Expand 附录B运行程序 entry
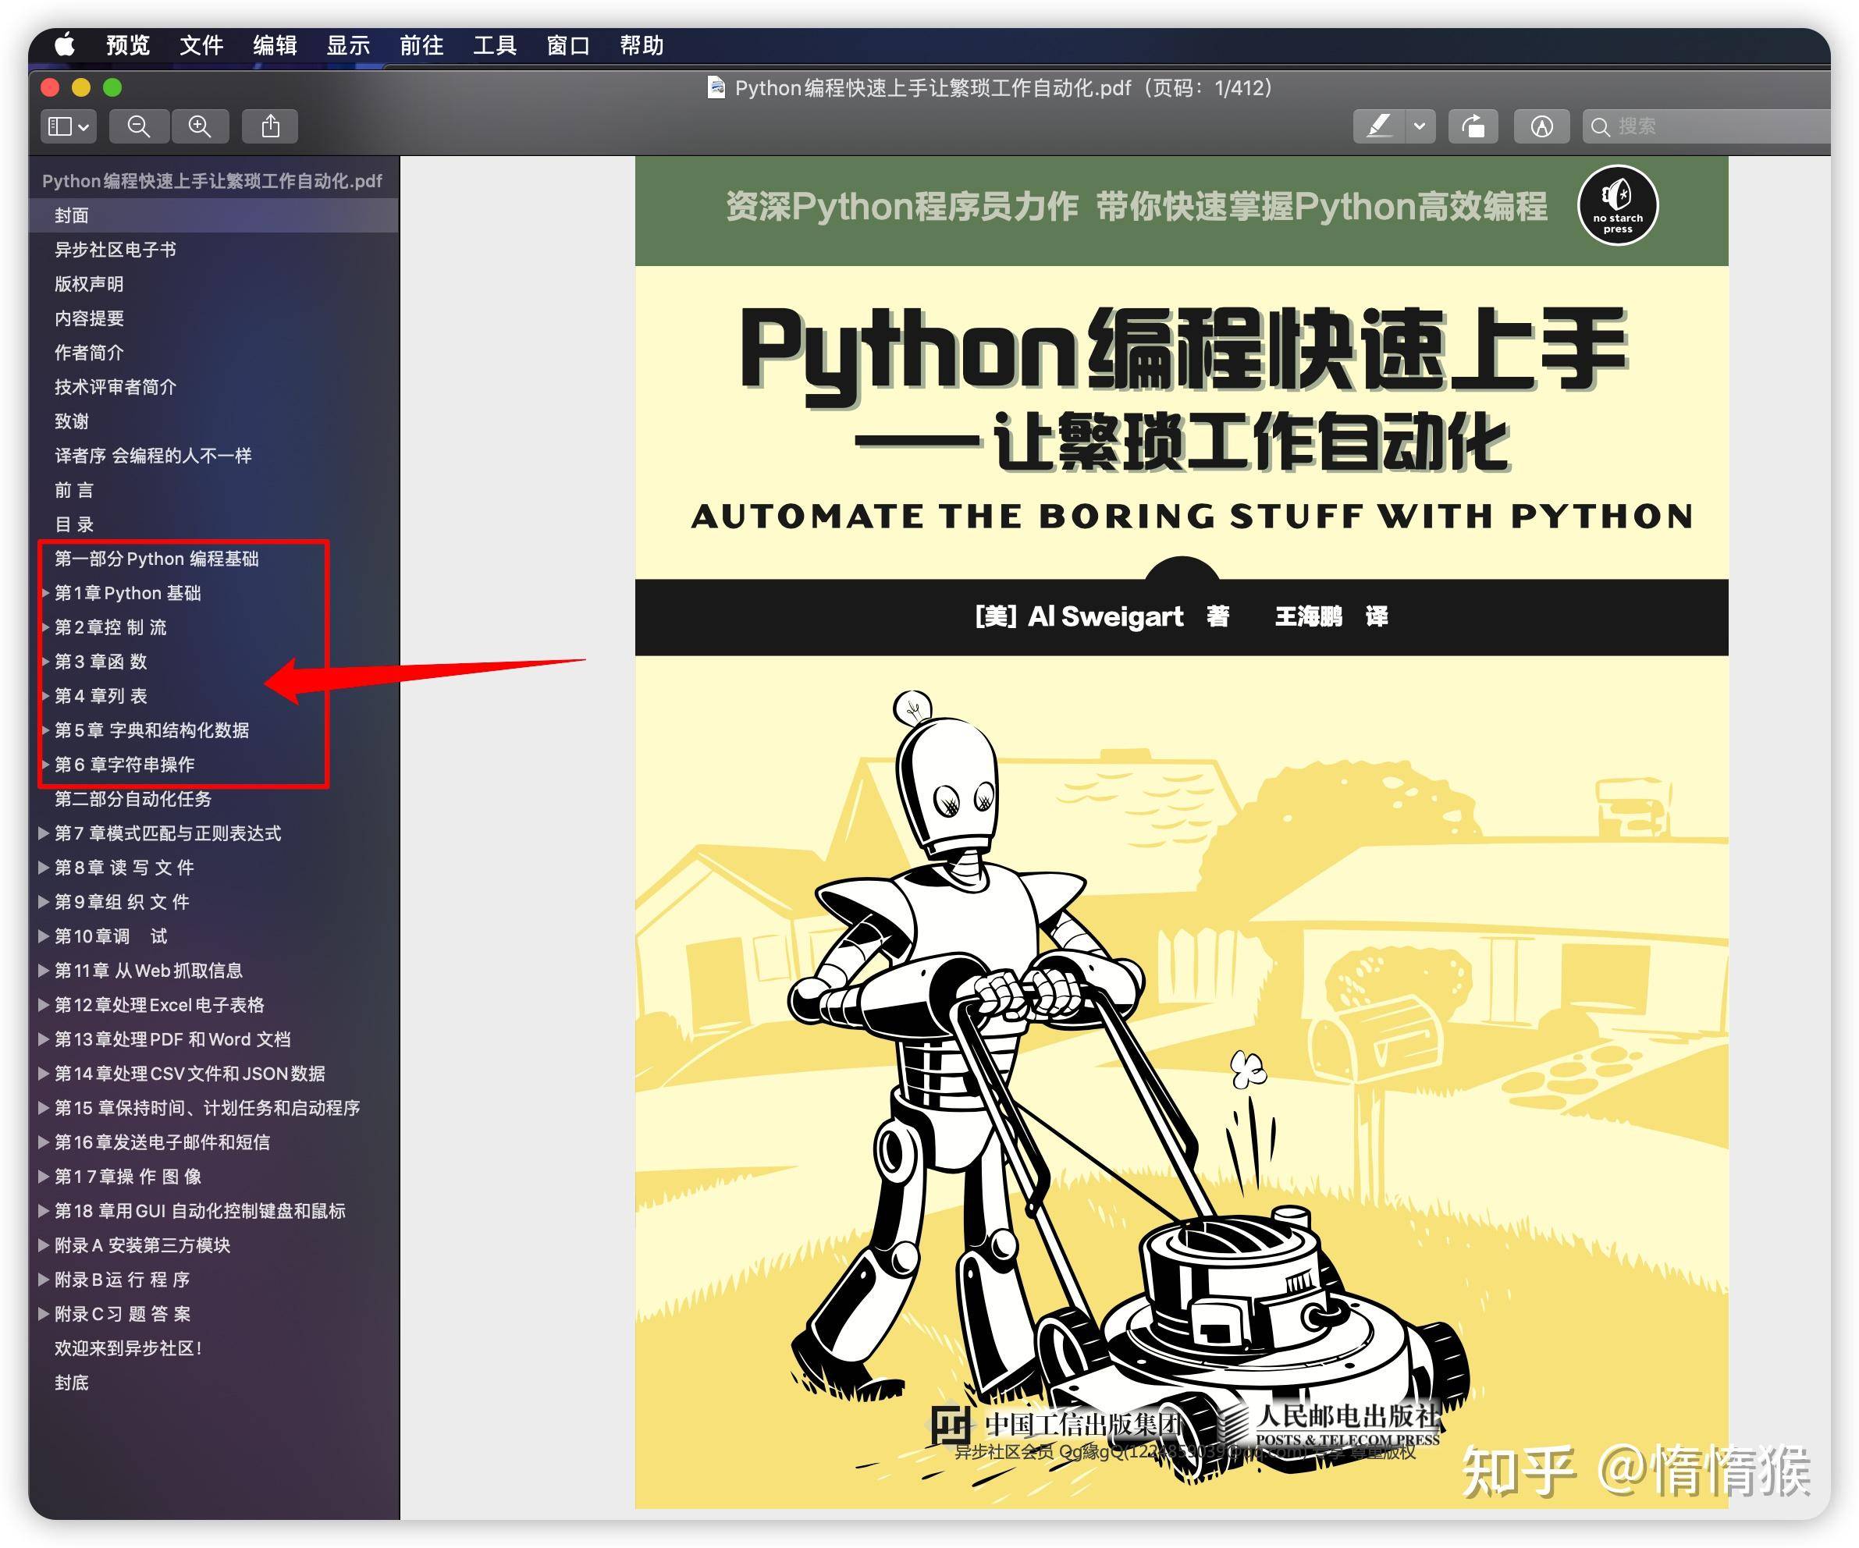This screenshot has height=1548, width=1859. [x=44, y=1280]
